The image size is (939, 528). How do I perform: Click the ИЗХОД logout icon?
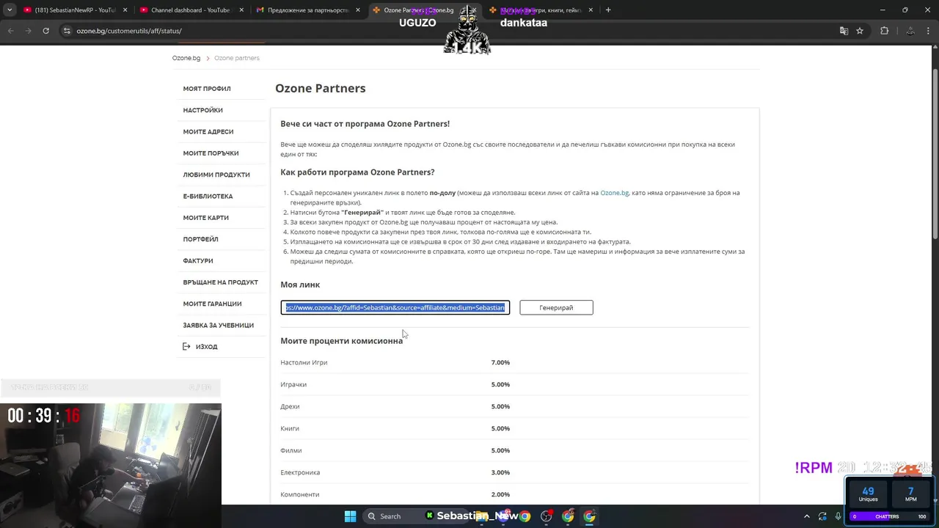(x=186, y=347)
